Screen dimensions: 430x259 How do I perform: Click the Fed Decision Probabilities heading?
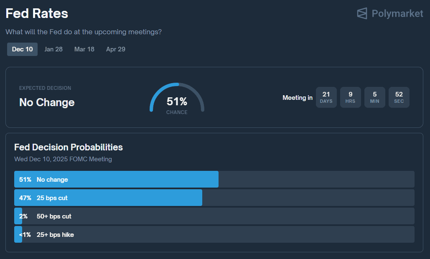pyautogui.click(x=69, y=147)
